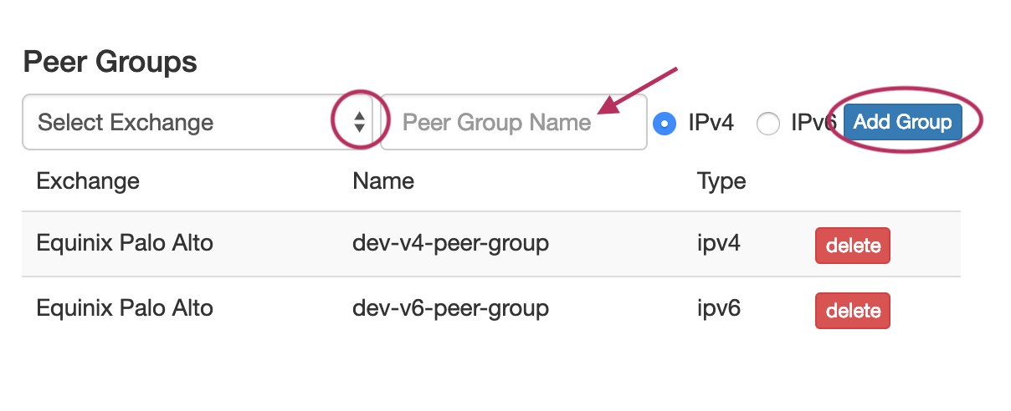Select the IPv4 radio button

click(665, 124)
